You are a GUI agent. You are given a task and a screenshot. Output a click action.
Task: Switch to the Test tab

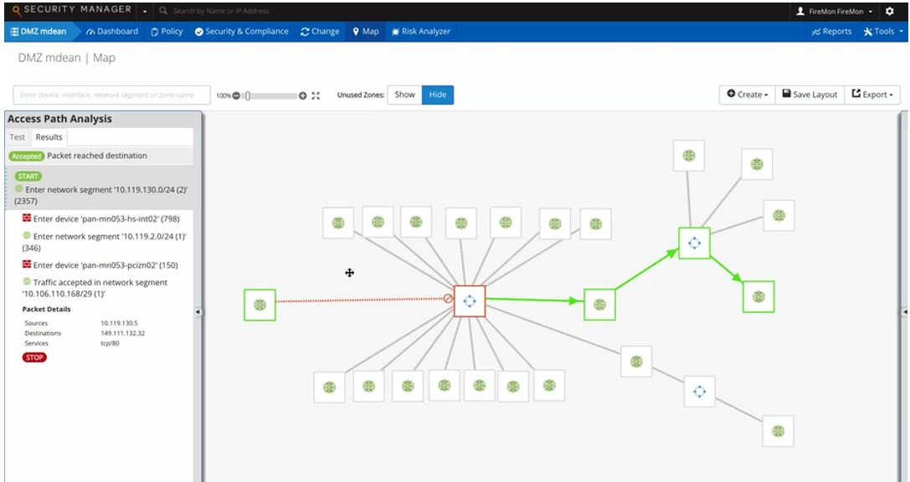point(18,137)
